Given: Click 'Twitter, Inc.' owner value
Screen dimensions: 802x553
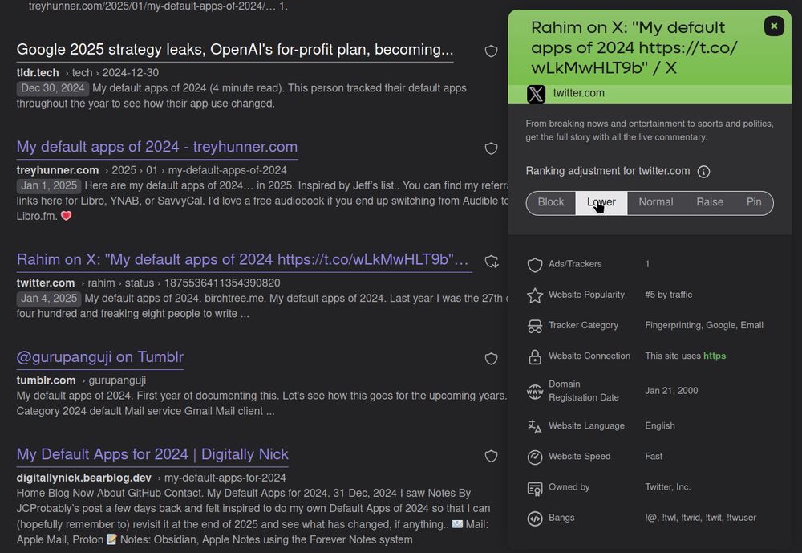Looking at the screenshot, I should pos(667,487).
